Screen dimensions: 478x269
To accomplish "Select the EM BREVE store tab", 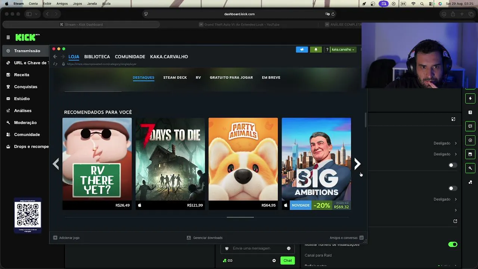I will [x=271, y=78].
